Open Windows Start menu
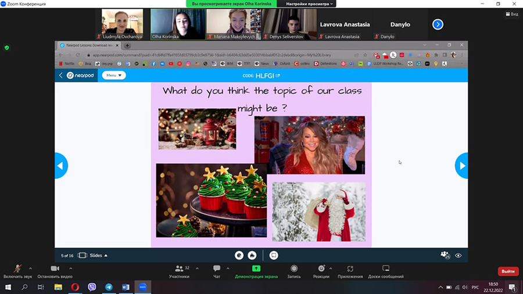This screenshot has width=523, height=294. pyautogui.click(x=8, y=287)
